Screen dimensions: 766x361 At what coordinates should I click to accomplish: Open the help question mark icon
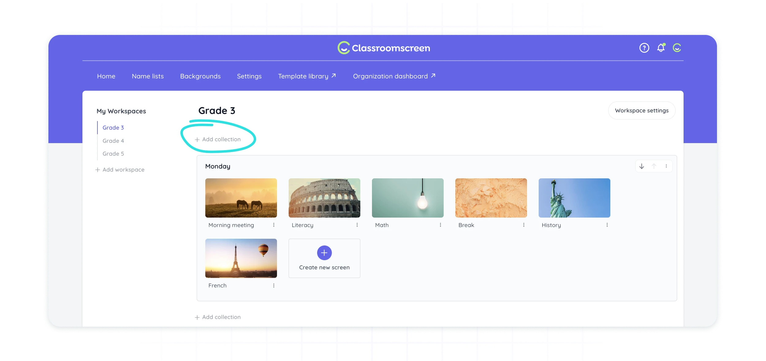pyautogui.click(x=644, y=48)
